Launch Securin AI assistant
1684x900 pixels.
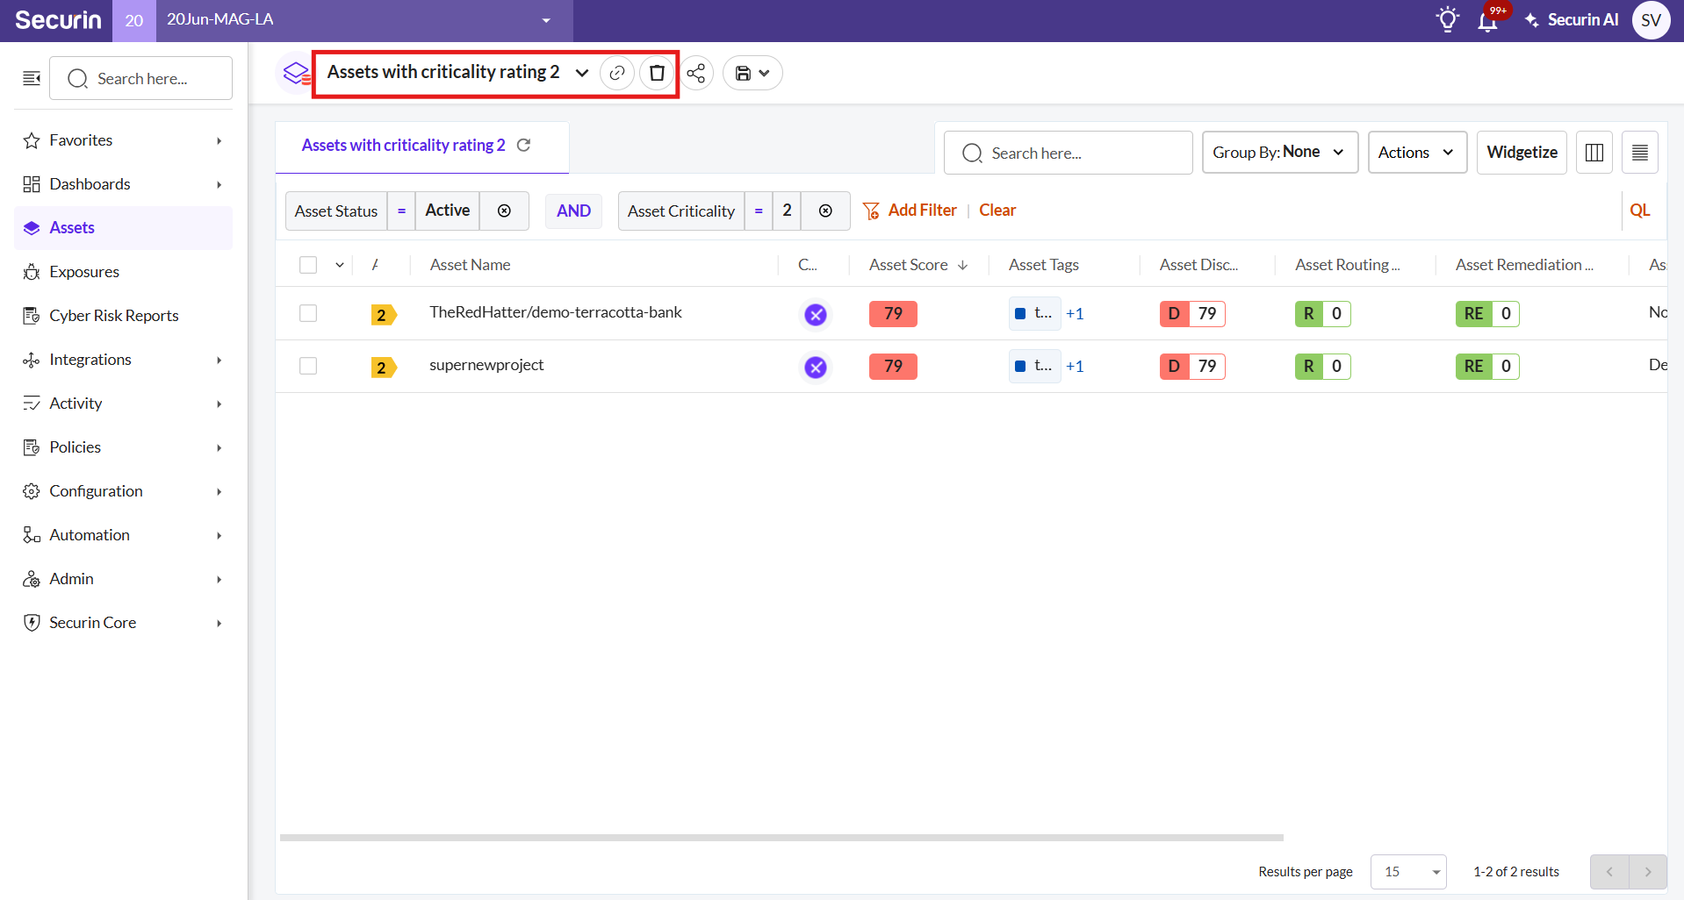point(1572,19)
